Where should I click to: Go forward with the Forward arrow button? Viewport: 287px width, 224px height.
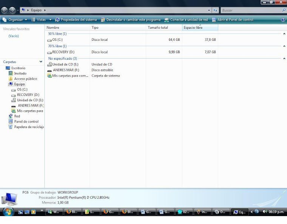12,10
